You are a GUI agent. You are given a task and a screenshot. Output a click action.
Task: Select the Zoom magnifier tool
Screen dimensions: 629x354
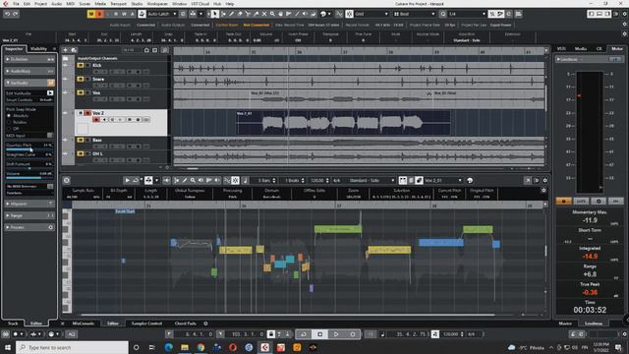[272, 14]
